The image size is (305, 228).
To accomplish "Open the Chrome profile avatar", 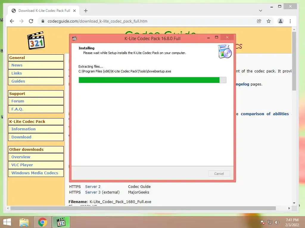I will pyautogui.click(x=281, y=21).
